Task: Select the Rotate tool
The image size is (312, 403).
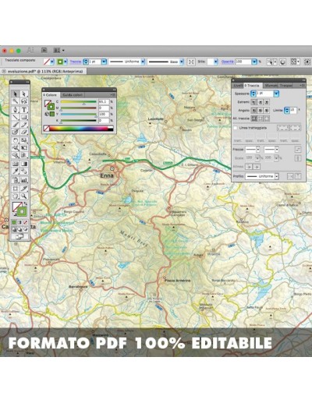Action: (16, 140)
